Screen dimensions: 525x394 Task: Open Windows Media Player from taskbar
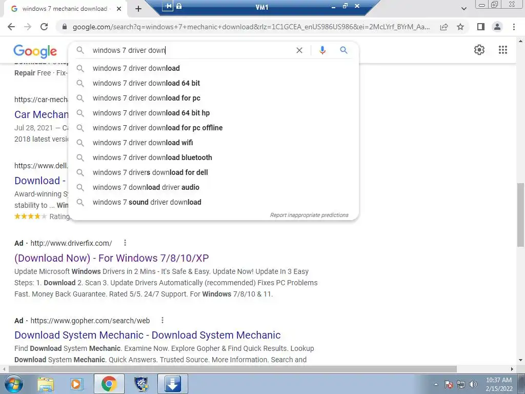click(x=77, y=384)
